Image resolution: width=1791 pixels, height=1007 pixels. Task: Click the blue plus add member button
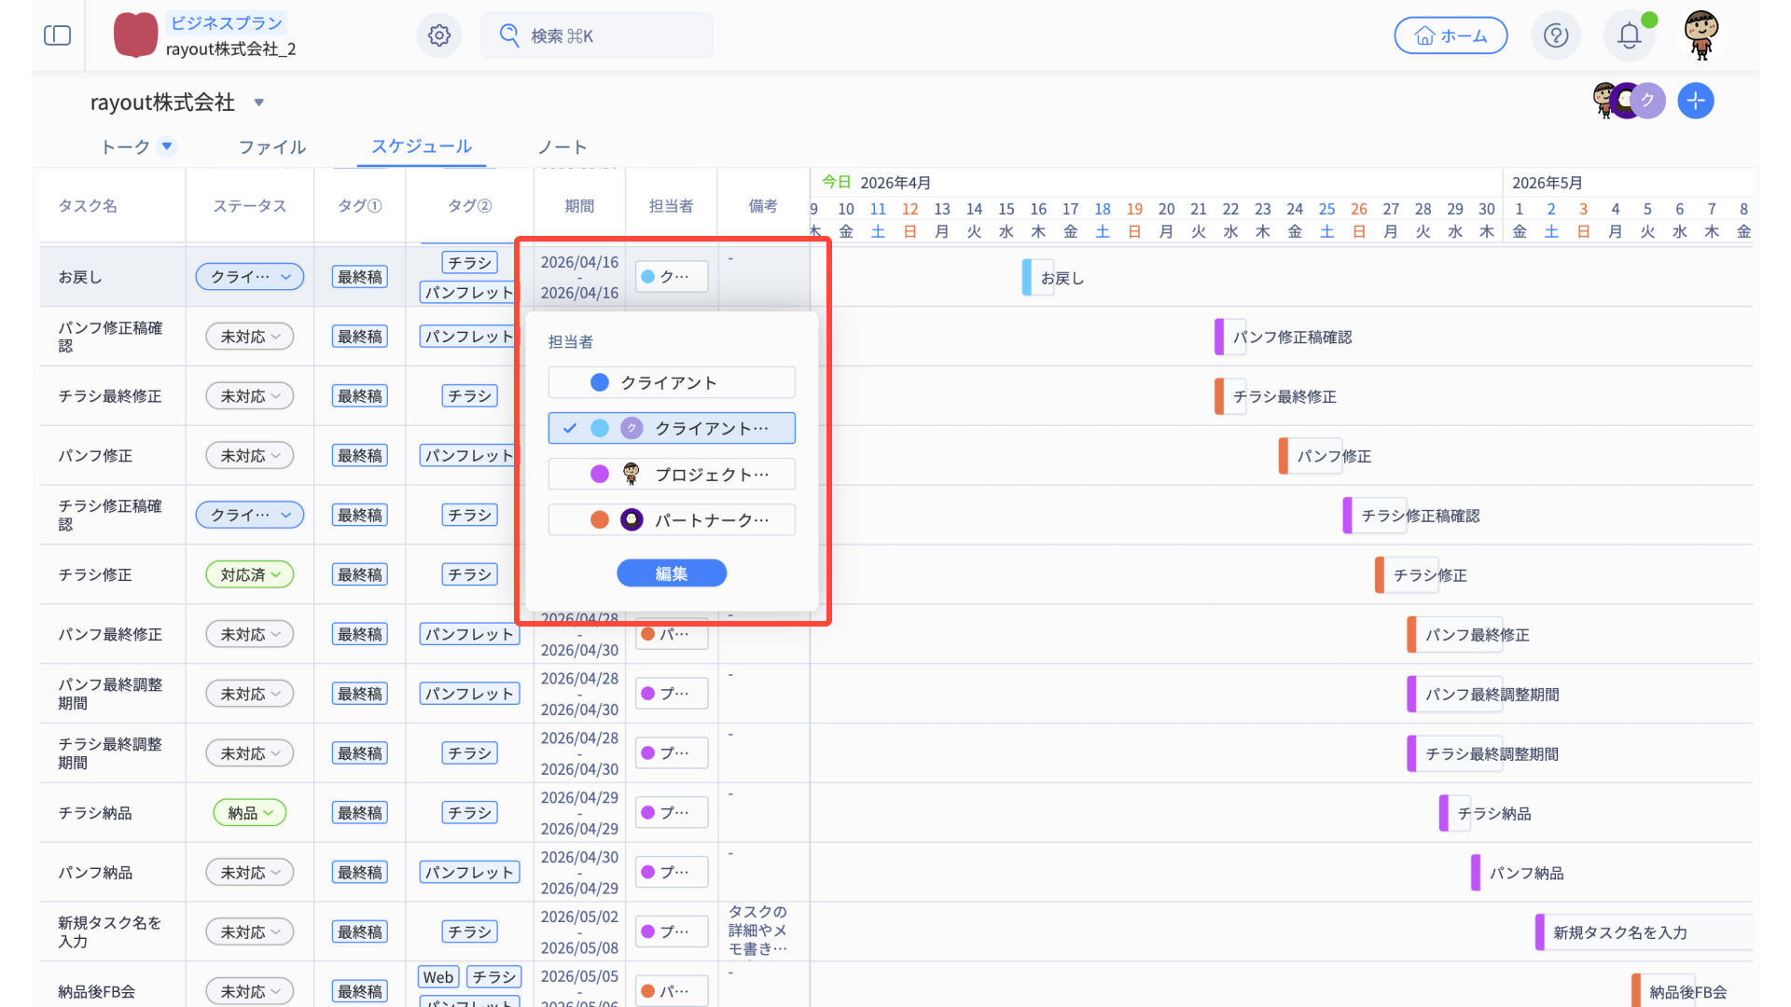(1695, 101)
